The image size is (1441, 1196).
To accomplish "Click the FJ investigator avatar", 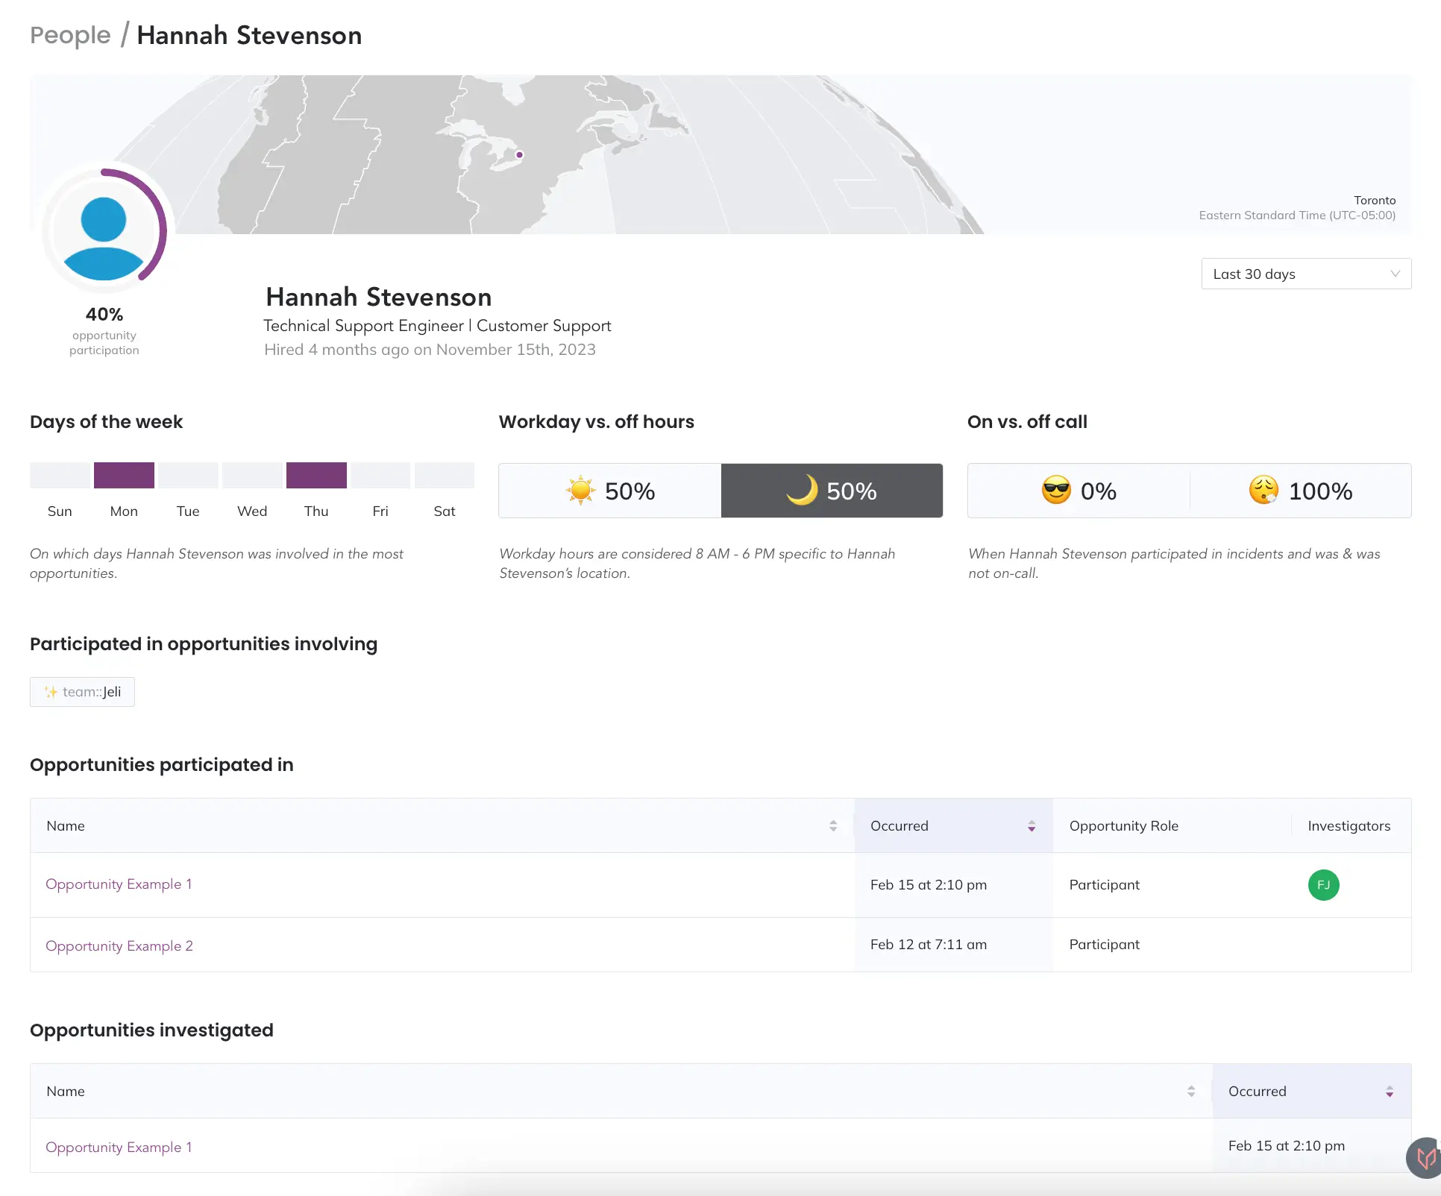I will (1323, 885).
